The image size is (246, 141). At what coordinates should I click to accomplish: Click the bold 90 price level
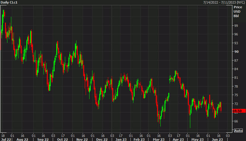(x=237, y=52)
